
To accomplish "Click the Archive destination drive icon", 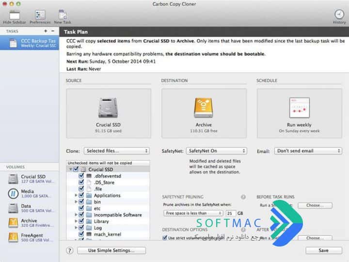I will [204, 108].
